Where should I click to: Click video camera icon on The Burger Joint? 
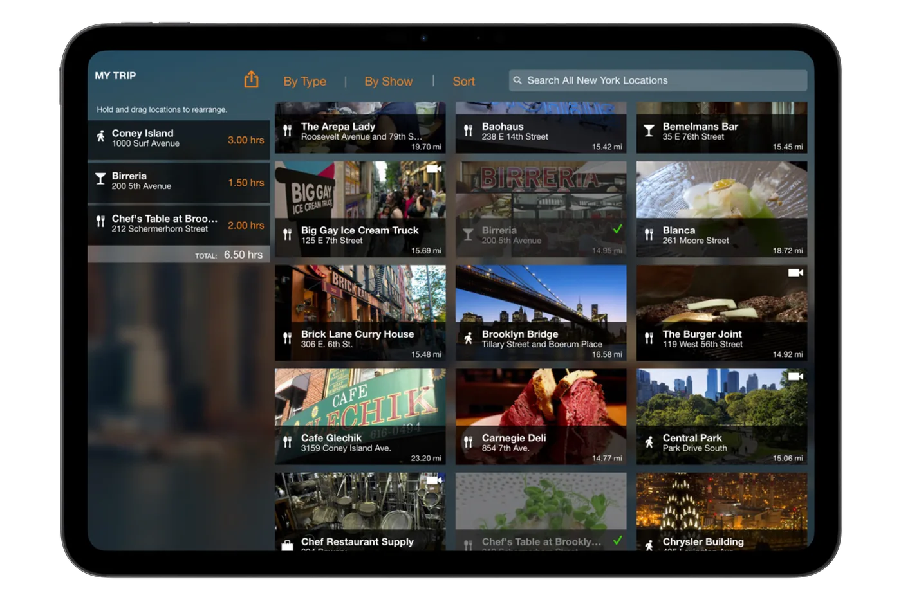pyautogui.click(x=795, y=273)
